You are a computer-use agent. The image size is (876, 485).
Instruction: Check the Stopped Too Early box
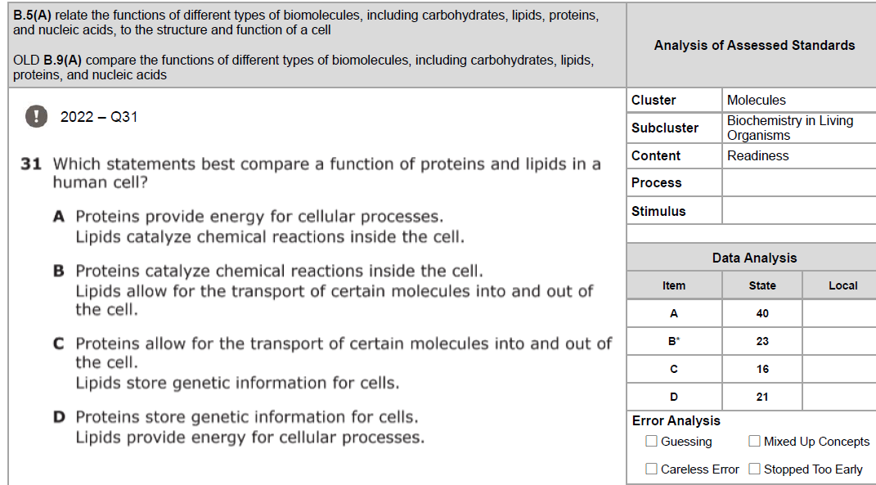pyautogui.click(x=754, y=469)
